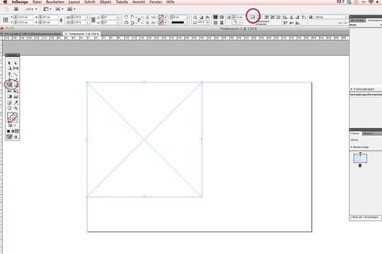Open the opacity 100 % slider arrow

208,22
